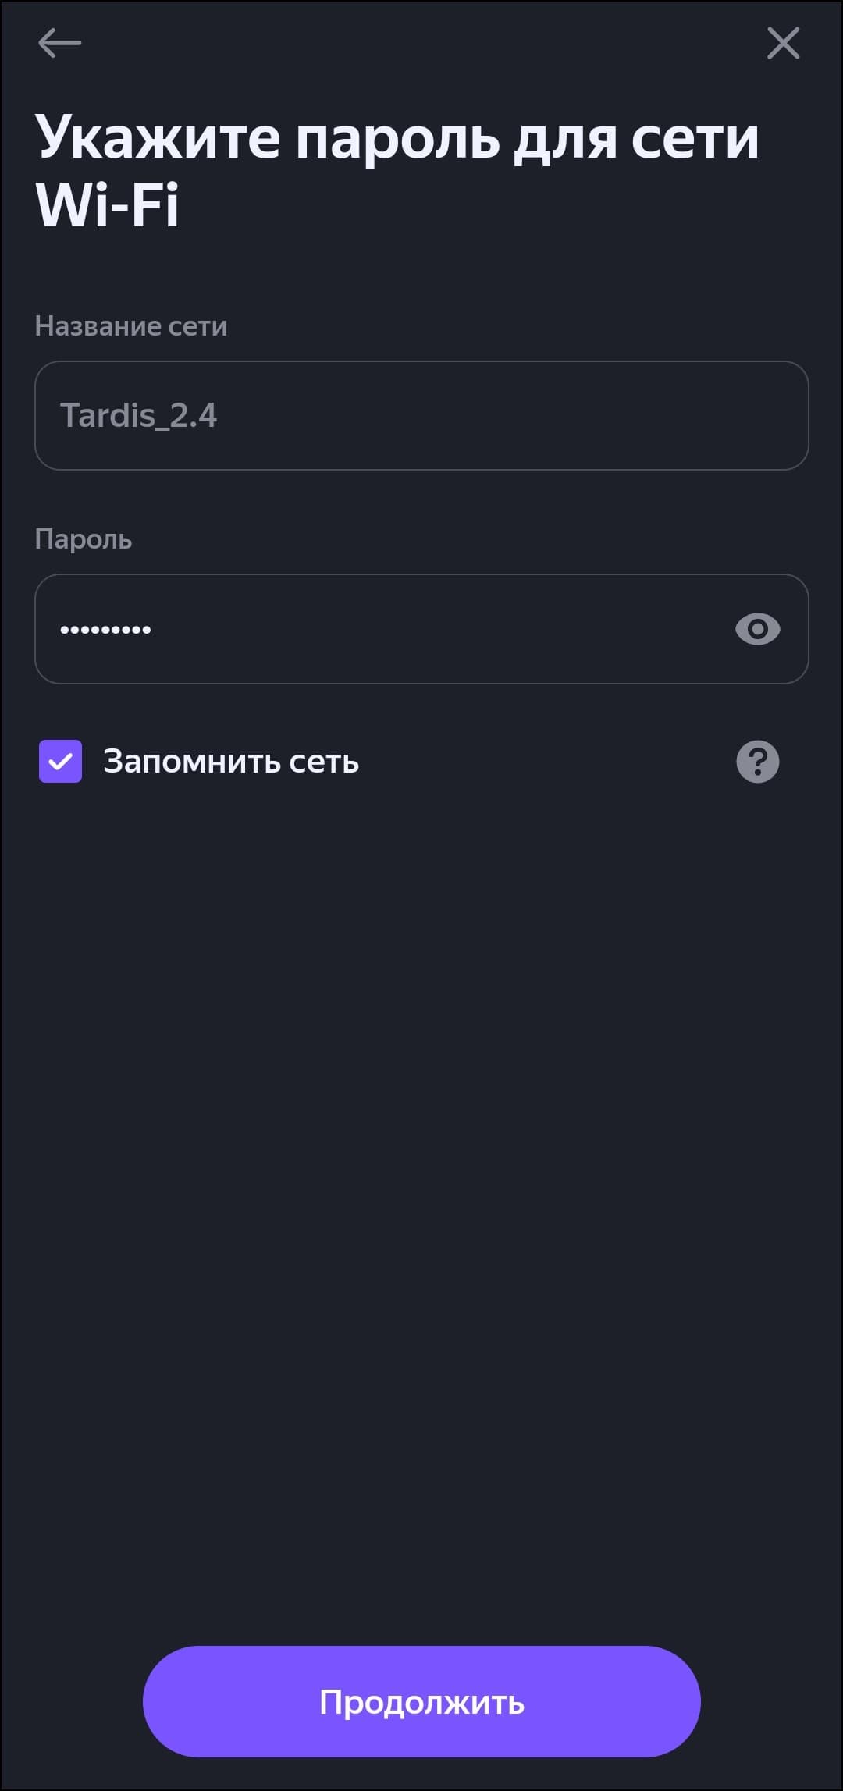Click the Название сети field label
Viewport: 843px width, 1791px height.
tap(131, 326)
